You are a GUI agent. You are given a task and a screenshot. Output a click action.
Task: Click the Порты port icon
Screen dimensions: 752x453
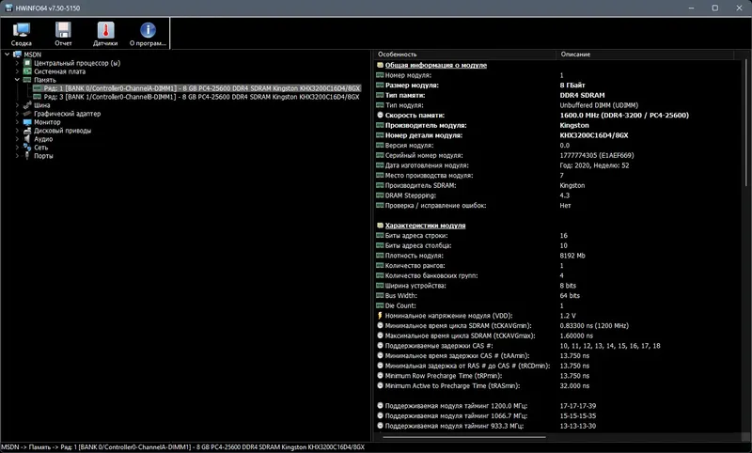click(x=27, y=156)
